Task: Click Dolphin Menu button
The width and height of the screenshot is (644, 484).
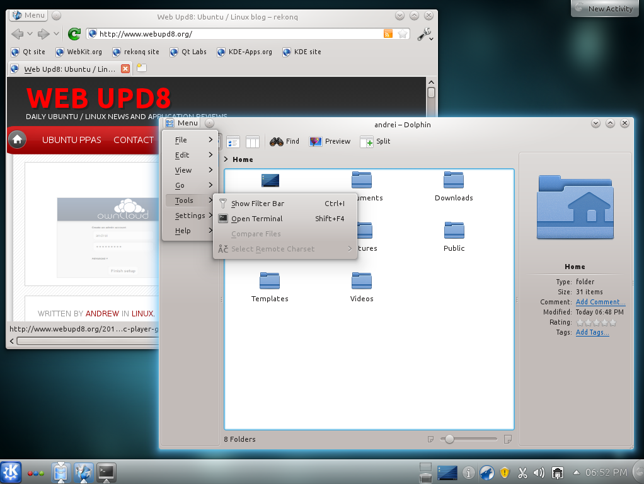Action: tap(182, 123)
